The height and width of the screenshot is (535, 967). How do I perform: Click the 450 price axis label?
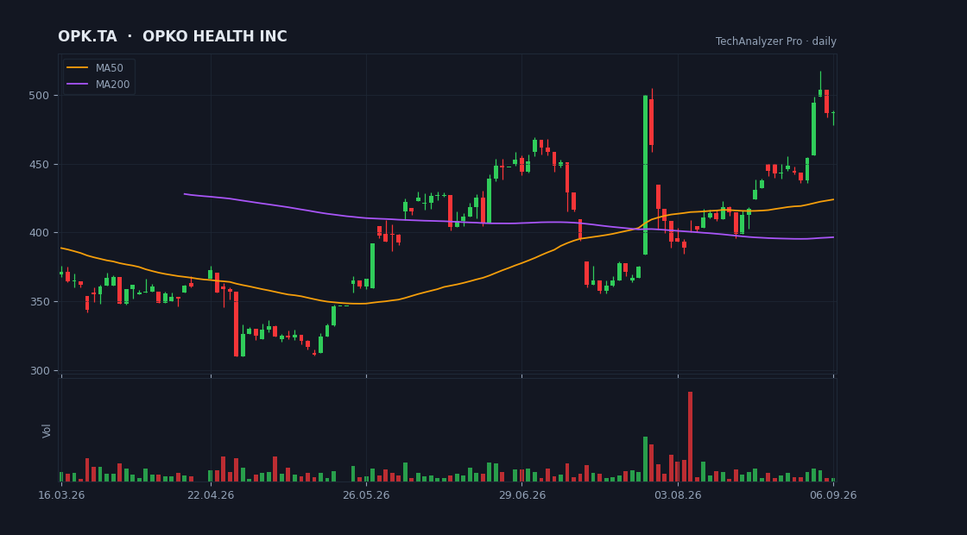38,165
